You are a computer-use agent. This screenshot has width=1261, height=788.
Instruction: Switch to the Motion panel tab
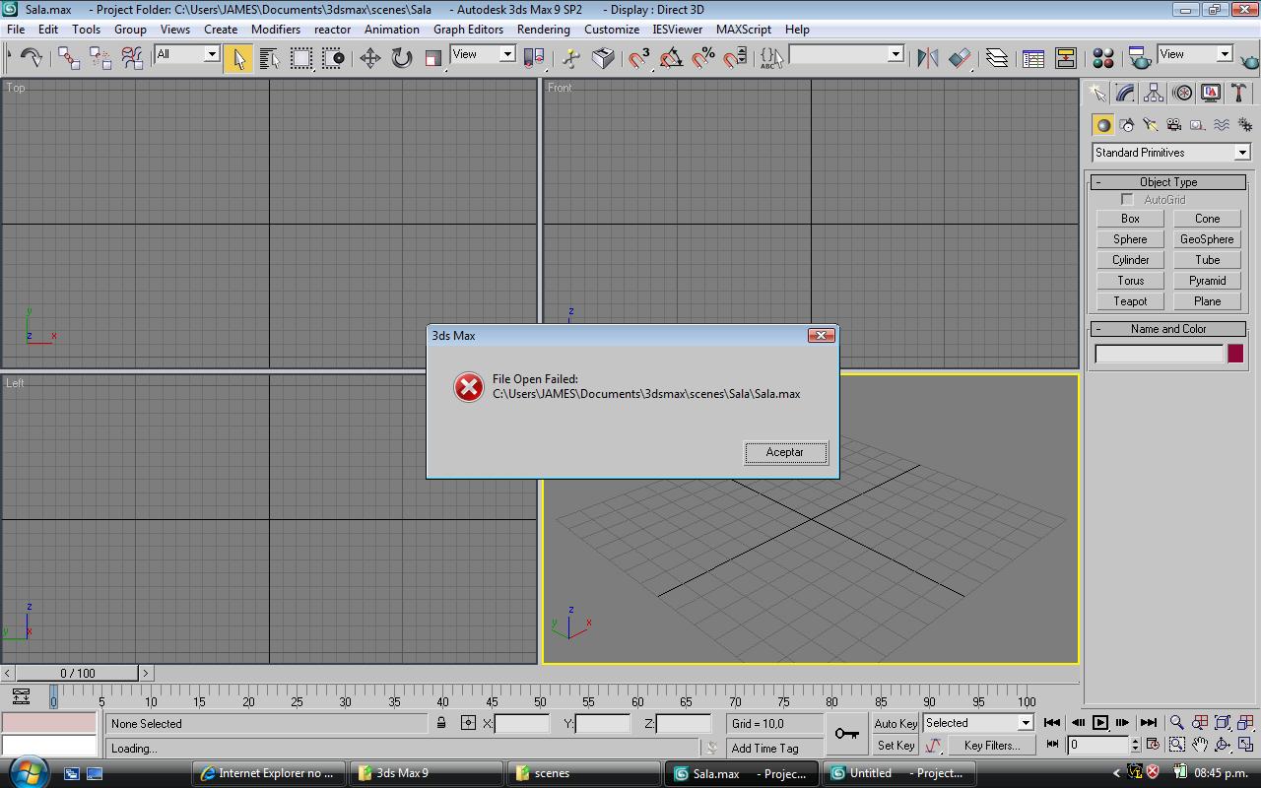pyautogui.click(x=1182, y=93)
